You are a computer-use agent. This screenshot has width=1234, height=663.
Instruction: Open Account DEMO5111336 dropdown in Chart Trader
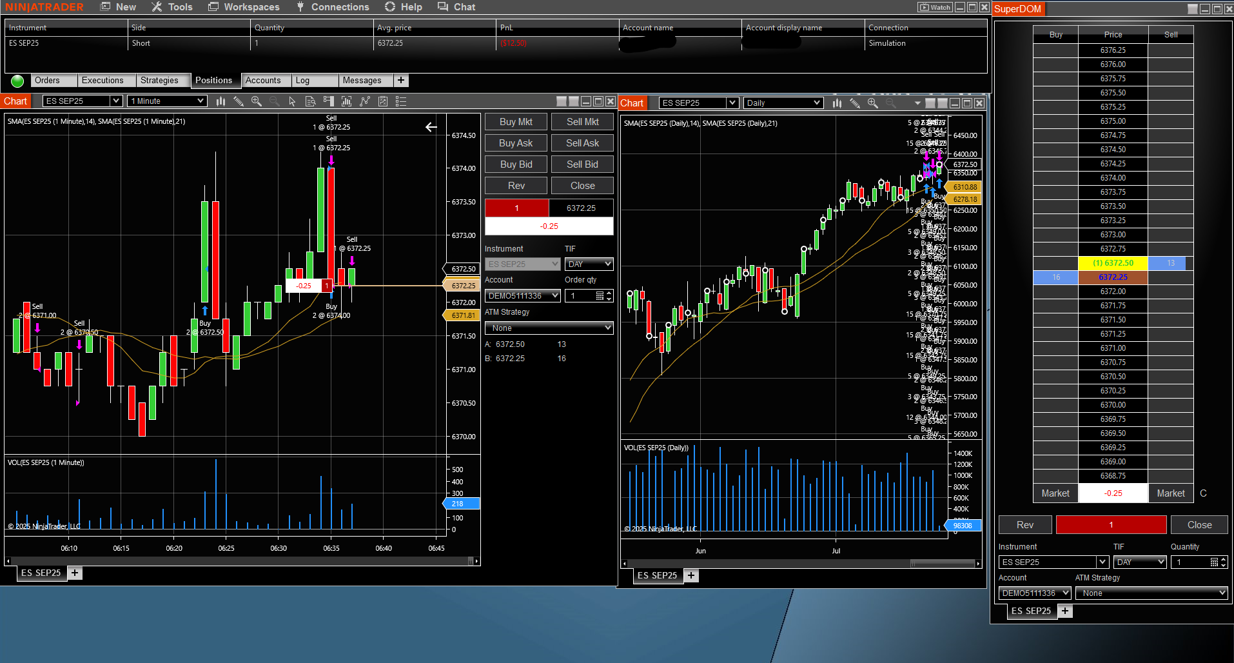click(523, 296)
